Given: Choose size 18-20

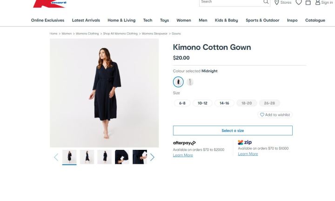Looking at the screenshot, I should [247, 103].
